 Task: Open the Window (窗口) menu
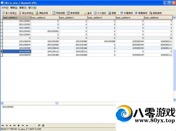[x=32, y=8]
